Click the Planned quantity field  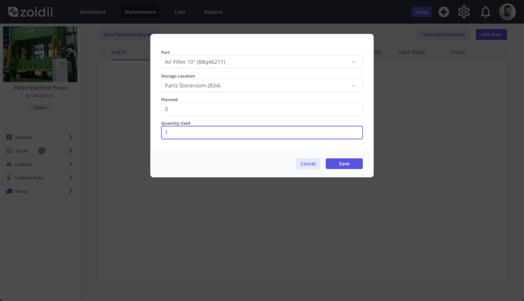(x=261, y=109)
